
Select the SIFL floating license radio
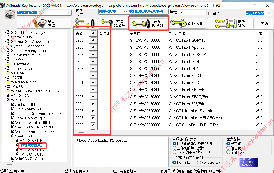[174, 144]
